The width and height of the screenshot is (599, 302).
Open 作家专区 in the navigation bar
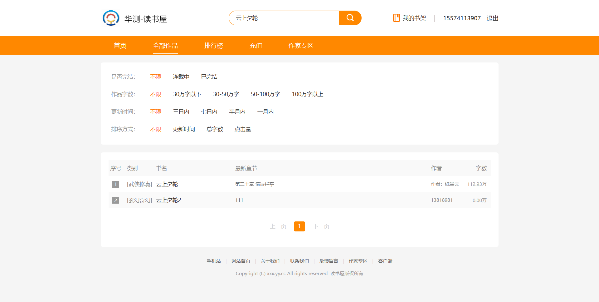click(301, 46)
